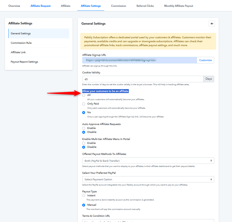Click the video camera tutorial icon
Image resolution: width=232 pixels, height=222 pixels.
212,24
